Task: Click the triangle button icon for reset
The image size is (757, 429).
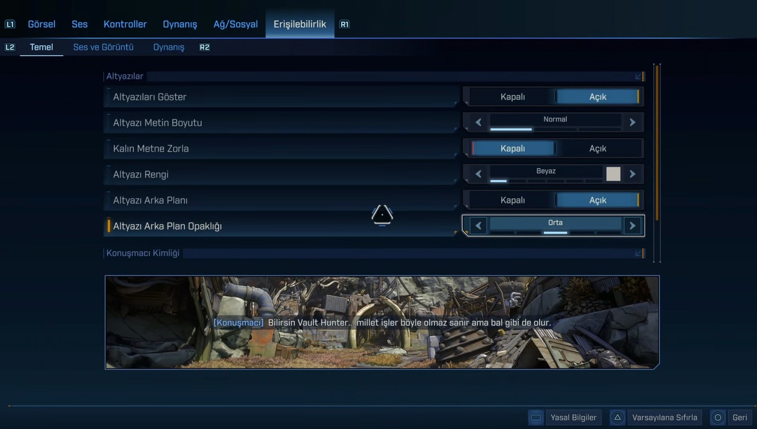Action: (617, 417)
